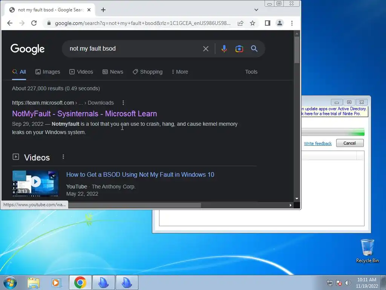Image resolution: width=386 pixels, height=290 pixels.
Task: Select the All results tab
Action: tap(19, 72)
